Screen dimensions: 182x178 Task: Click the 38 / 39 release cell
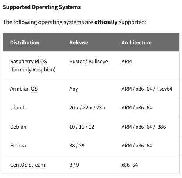click(x=77, y=145)
